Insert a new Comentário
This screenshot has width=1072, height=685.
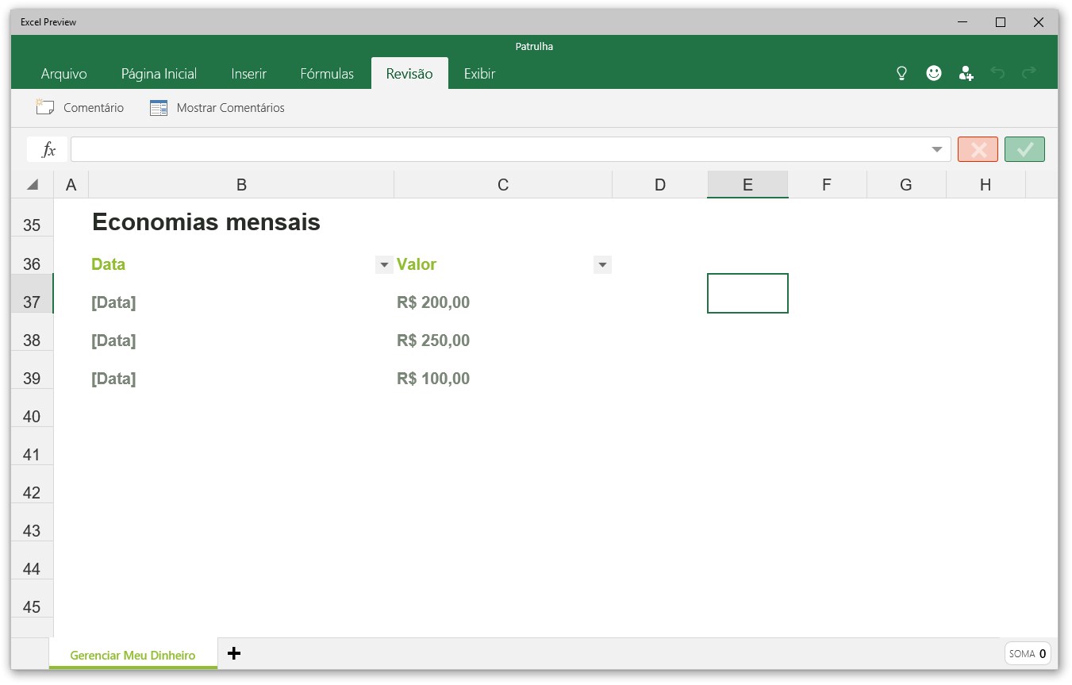tap(79, 107)
